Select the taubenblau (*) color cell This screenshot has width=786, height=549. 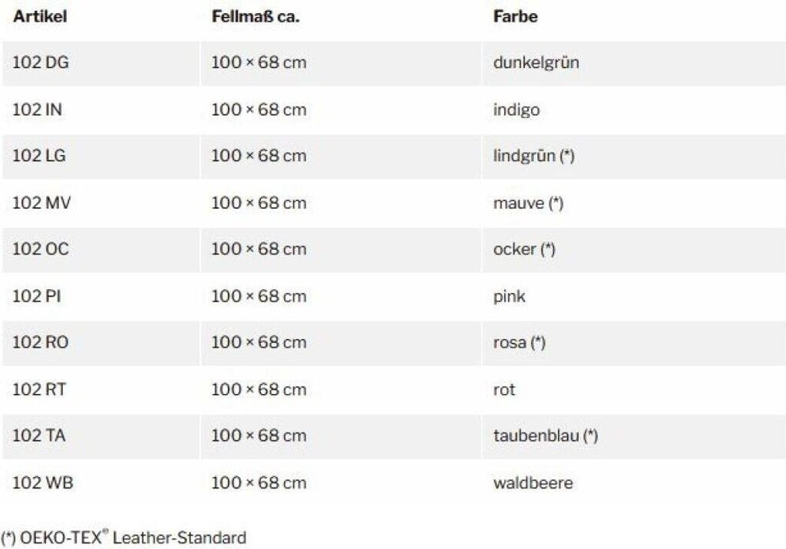(x=545, y=436)
